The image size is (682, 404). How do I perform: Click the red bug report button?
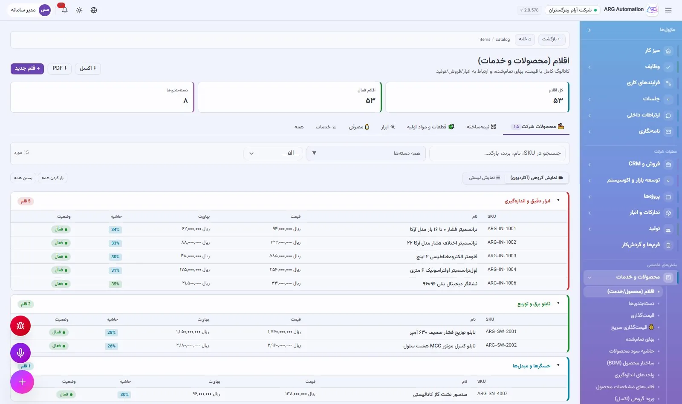click(x=20, y=326)
